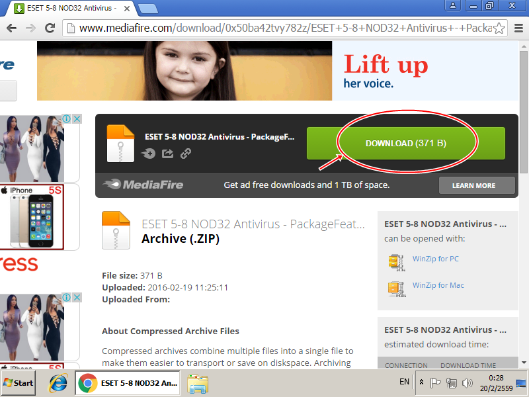Click the network tray icon
This screenshot has height=397, width=529.
point(452,383)
